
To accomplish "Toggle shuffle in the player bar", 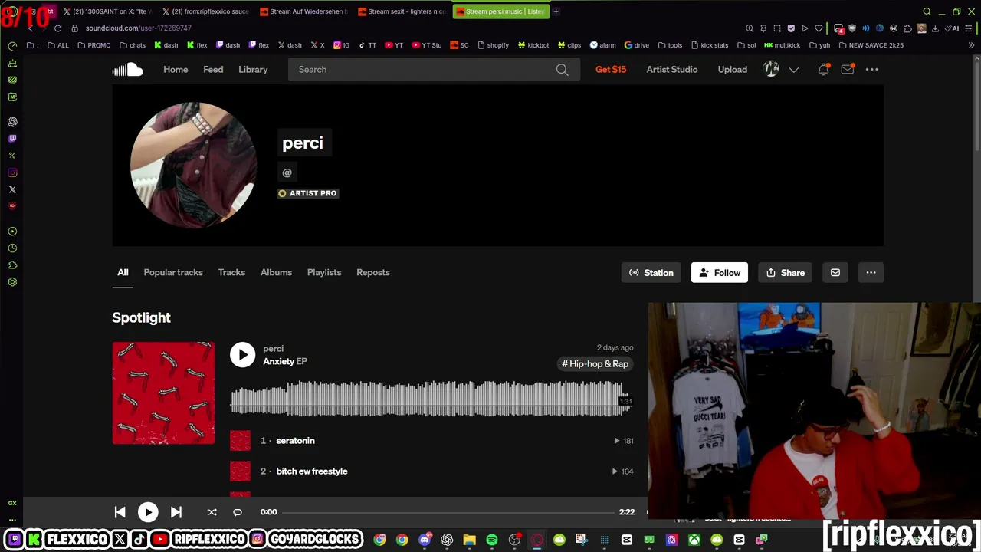I will 212,512.
